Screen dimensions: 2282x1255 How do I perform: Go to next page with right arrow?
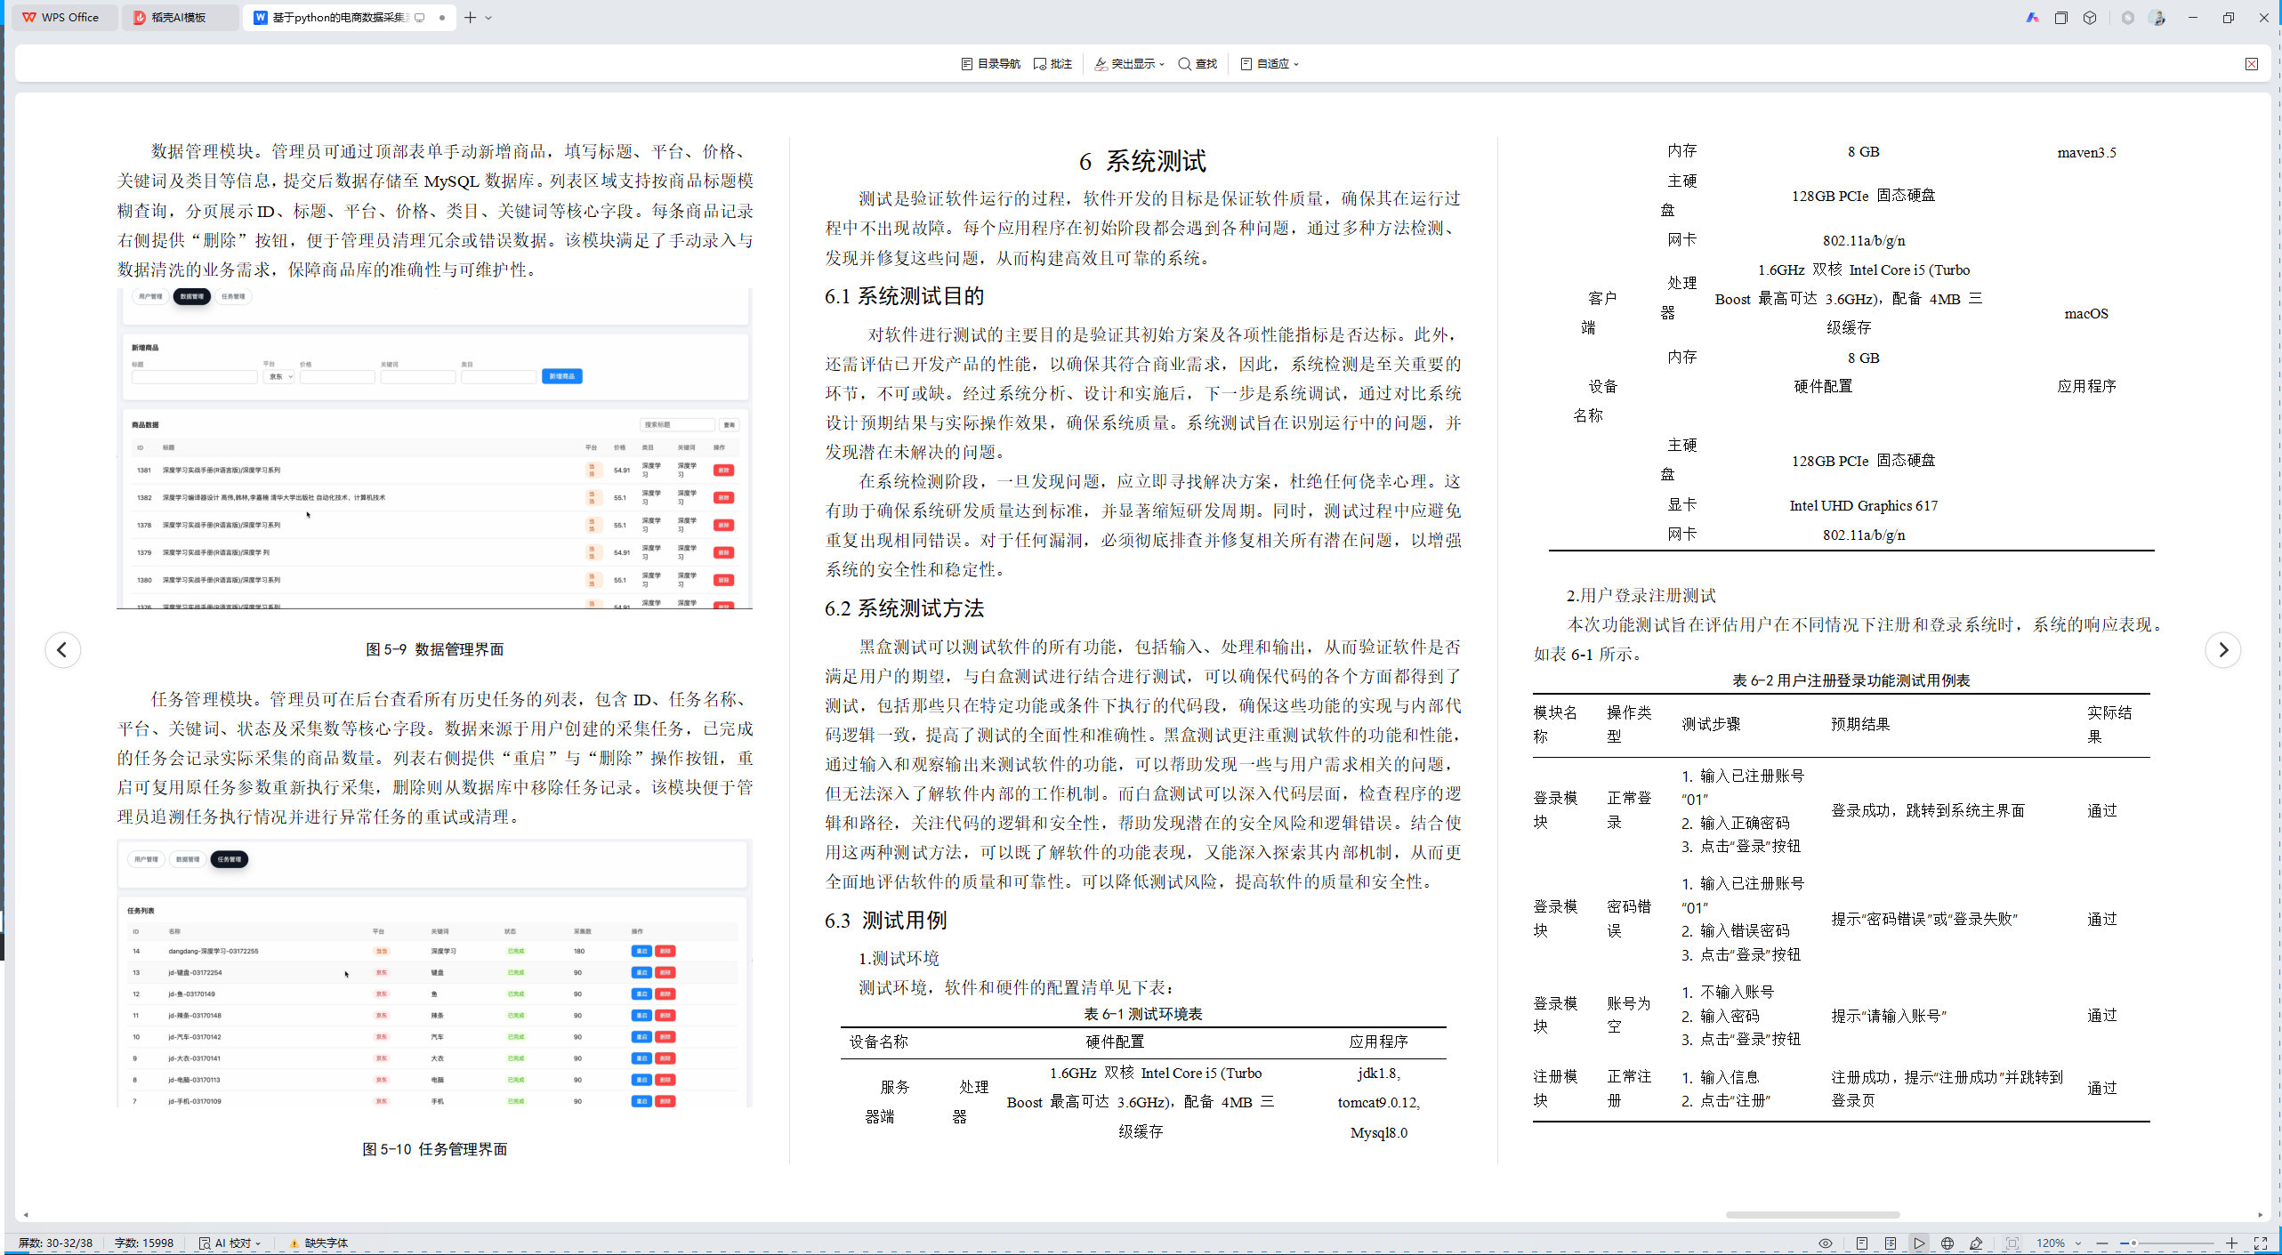[2222, 649]
